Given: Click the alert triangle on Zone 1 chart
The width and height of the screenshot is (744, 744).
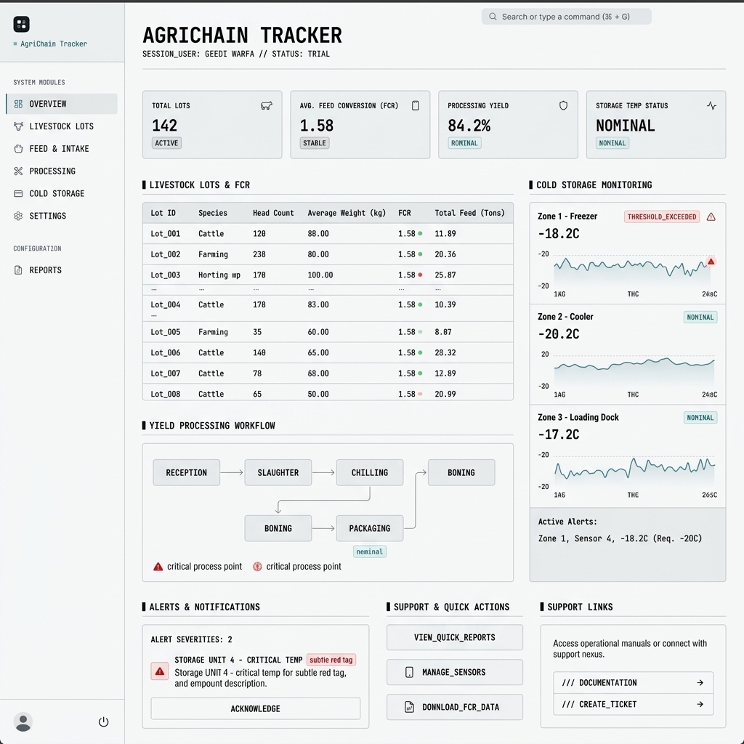Looking at the screenshot, I should click(x=711, y=261).
